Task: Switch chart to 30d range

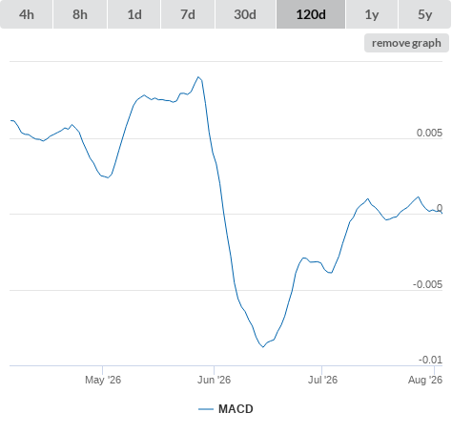Action: coord(245,14)
